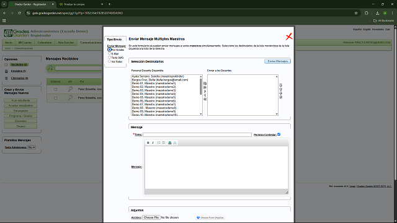Open Eliminados messages folder link
Image resolution: width=397 pixels, height=223 pixels.
19,78
